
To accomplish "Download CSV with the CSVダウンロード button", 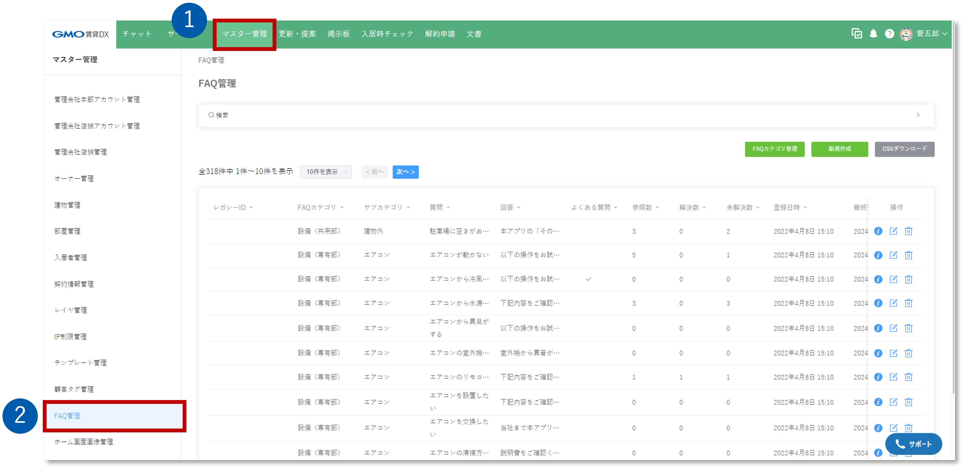I will 904,149.
